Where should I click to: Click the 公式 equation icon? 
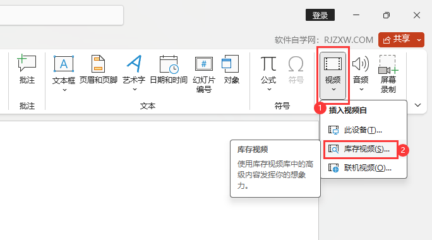tap(268, 64)
